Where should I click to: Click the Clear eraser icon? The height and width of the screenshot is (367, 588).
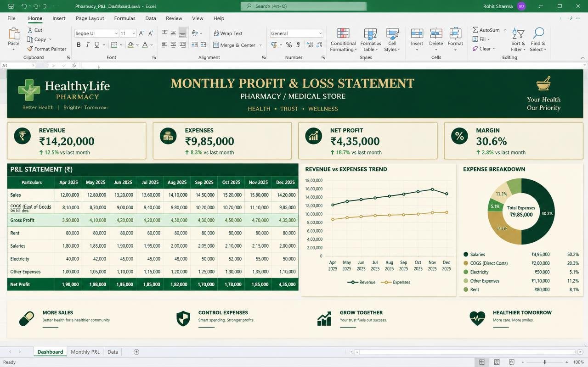coord(475,49)
